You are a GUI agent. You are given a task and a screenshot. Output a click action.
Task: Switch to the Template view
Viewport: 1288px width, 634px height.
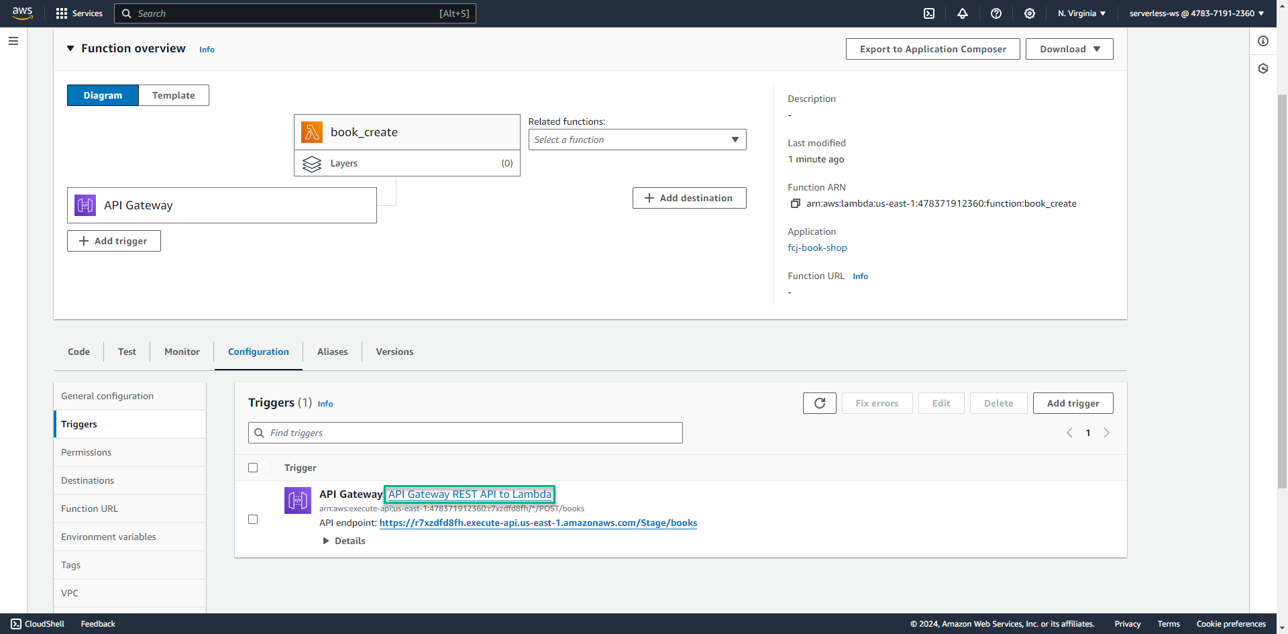click(x=174, y=95)
